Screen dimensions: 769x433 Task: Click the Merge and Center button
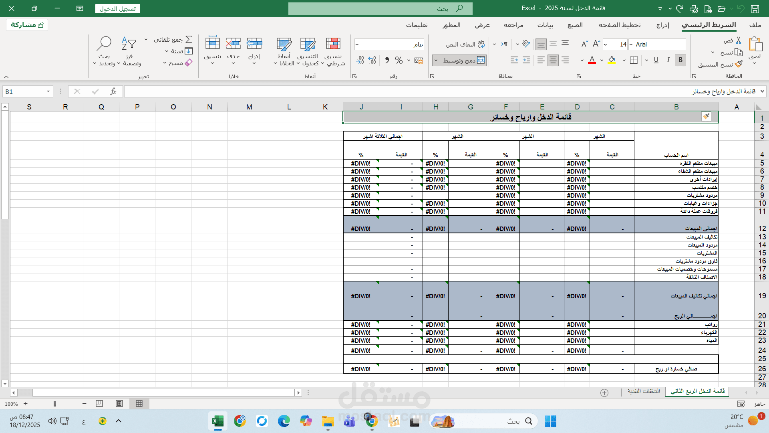464,60
